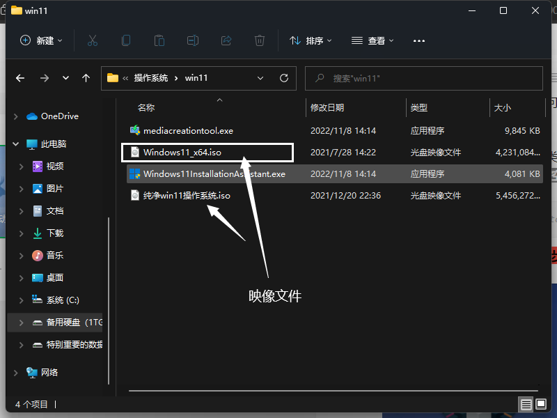Click the mediacreationtool.exe file icon
557x418 pixels.
pyautogui.click(x=134, y=130)
